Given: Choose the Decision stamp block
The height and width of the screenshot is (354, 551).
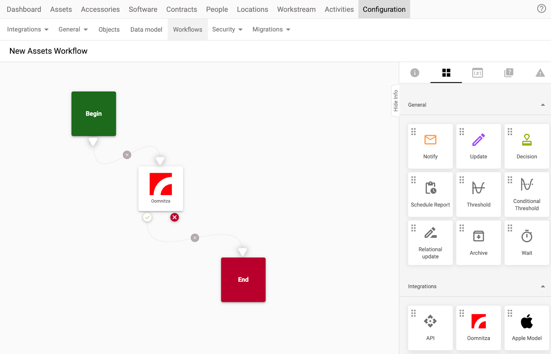Looking at the screenshot, I should click(x=527, y=146).
